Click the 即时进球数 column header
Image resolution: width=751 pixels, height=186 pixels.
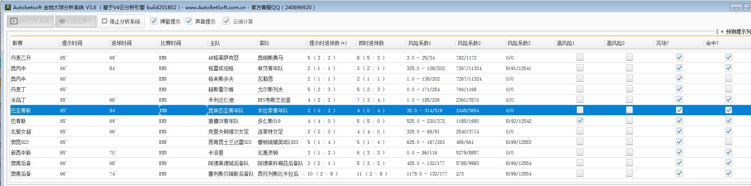[x=371, y=43]
